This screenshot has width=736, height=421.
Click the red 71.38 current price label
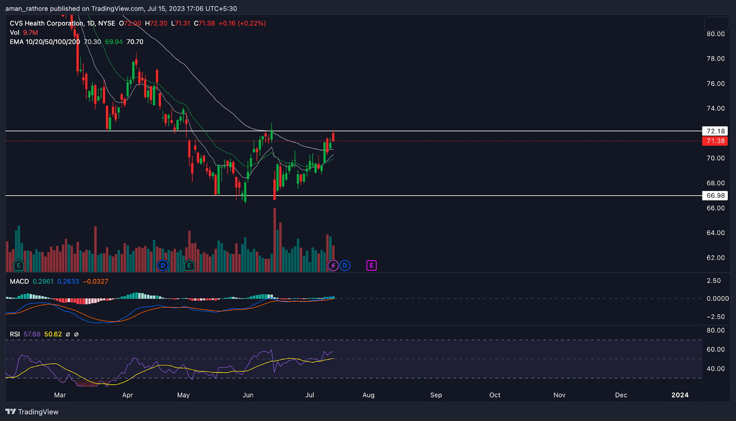tap(715, 141)
